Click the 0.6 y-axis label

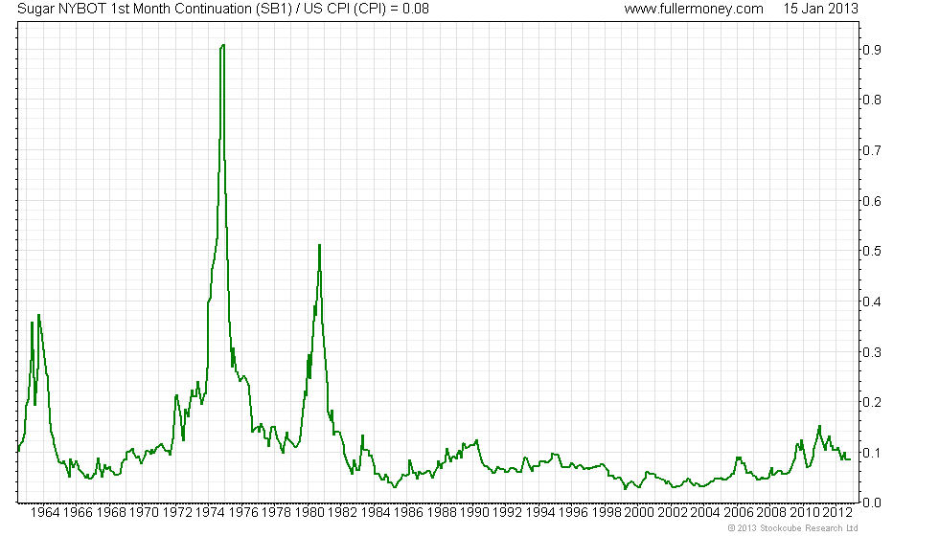(872, 202)
